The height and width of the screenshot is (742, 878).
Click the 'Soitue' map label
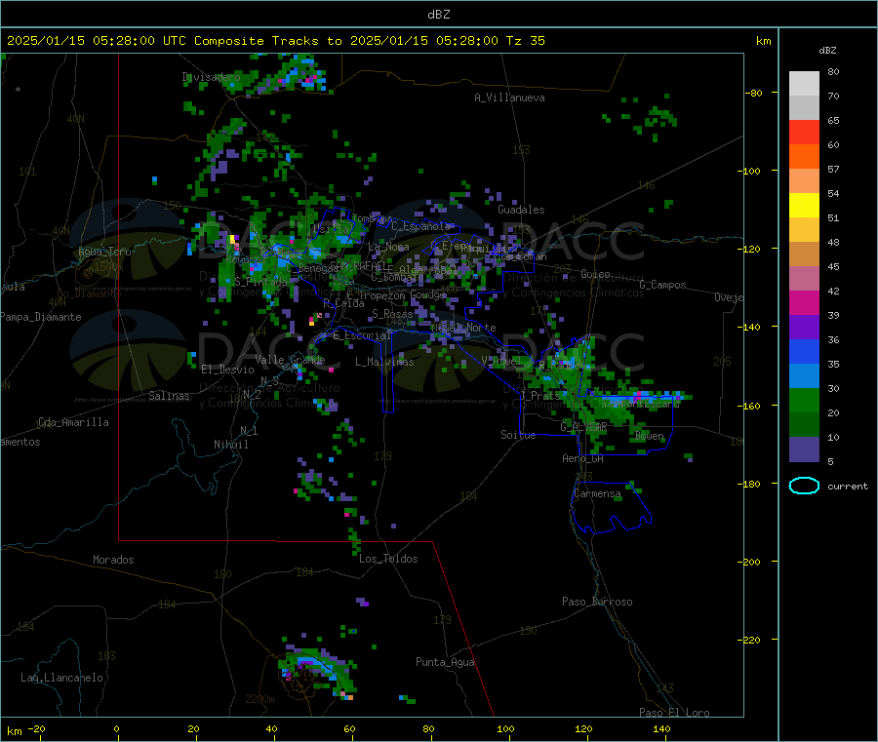(x=518, y=435)
